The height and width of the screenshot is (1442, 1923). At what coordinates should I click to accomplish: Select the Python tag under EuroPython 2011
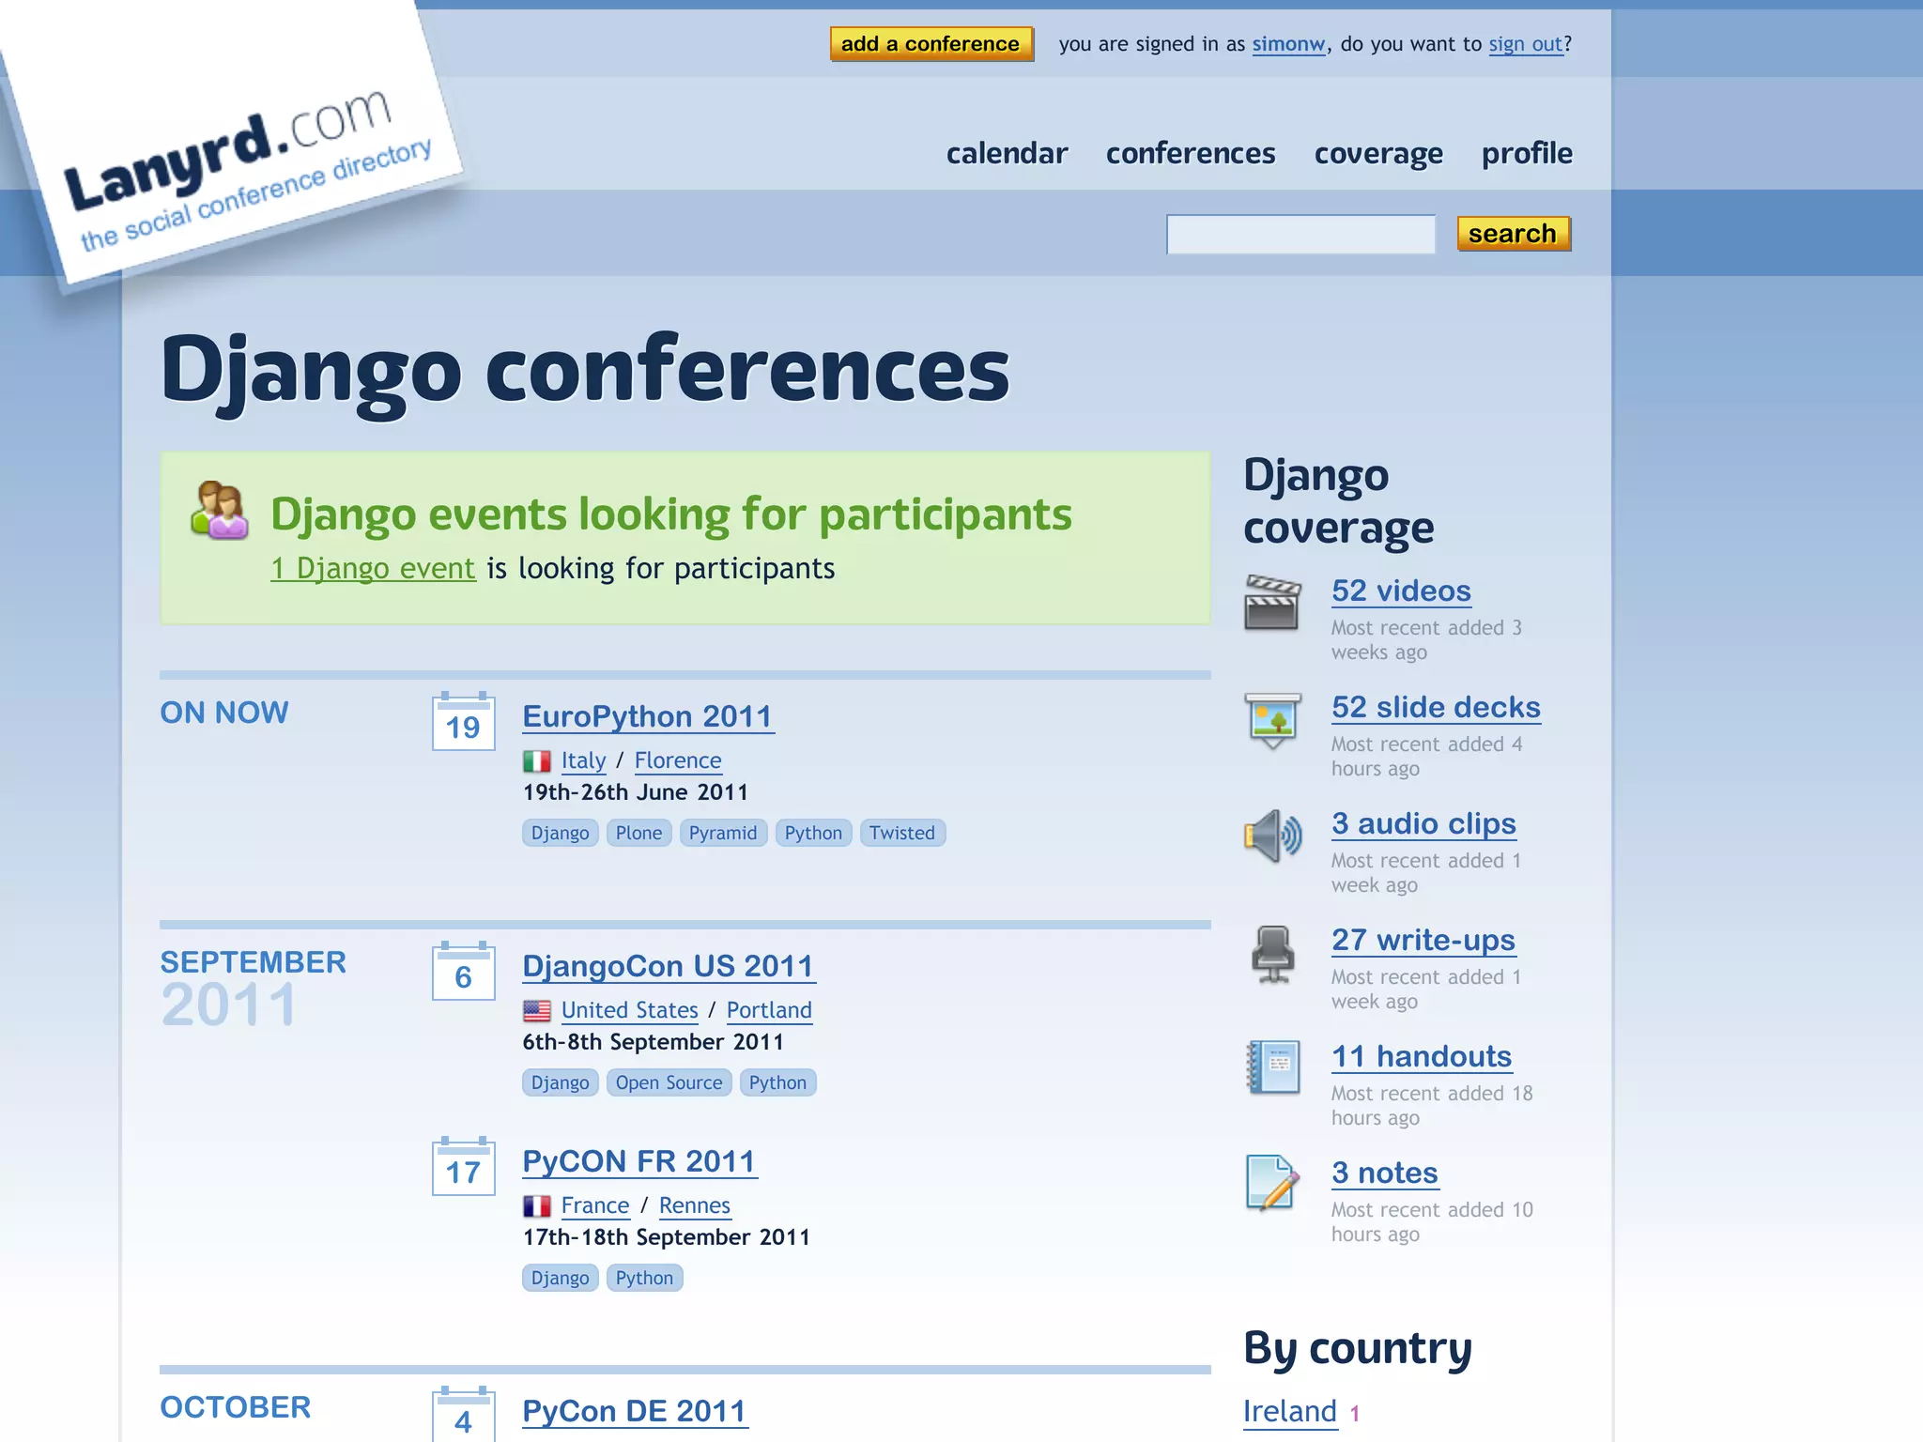[x=813, y=833]
